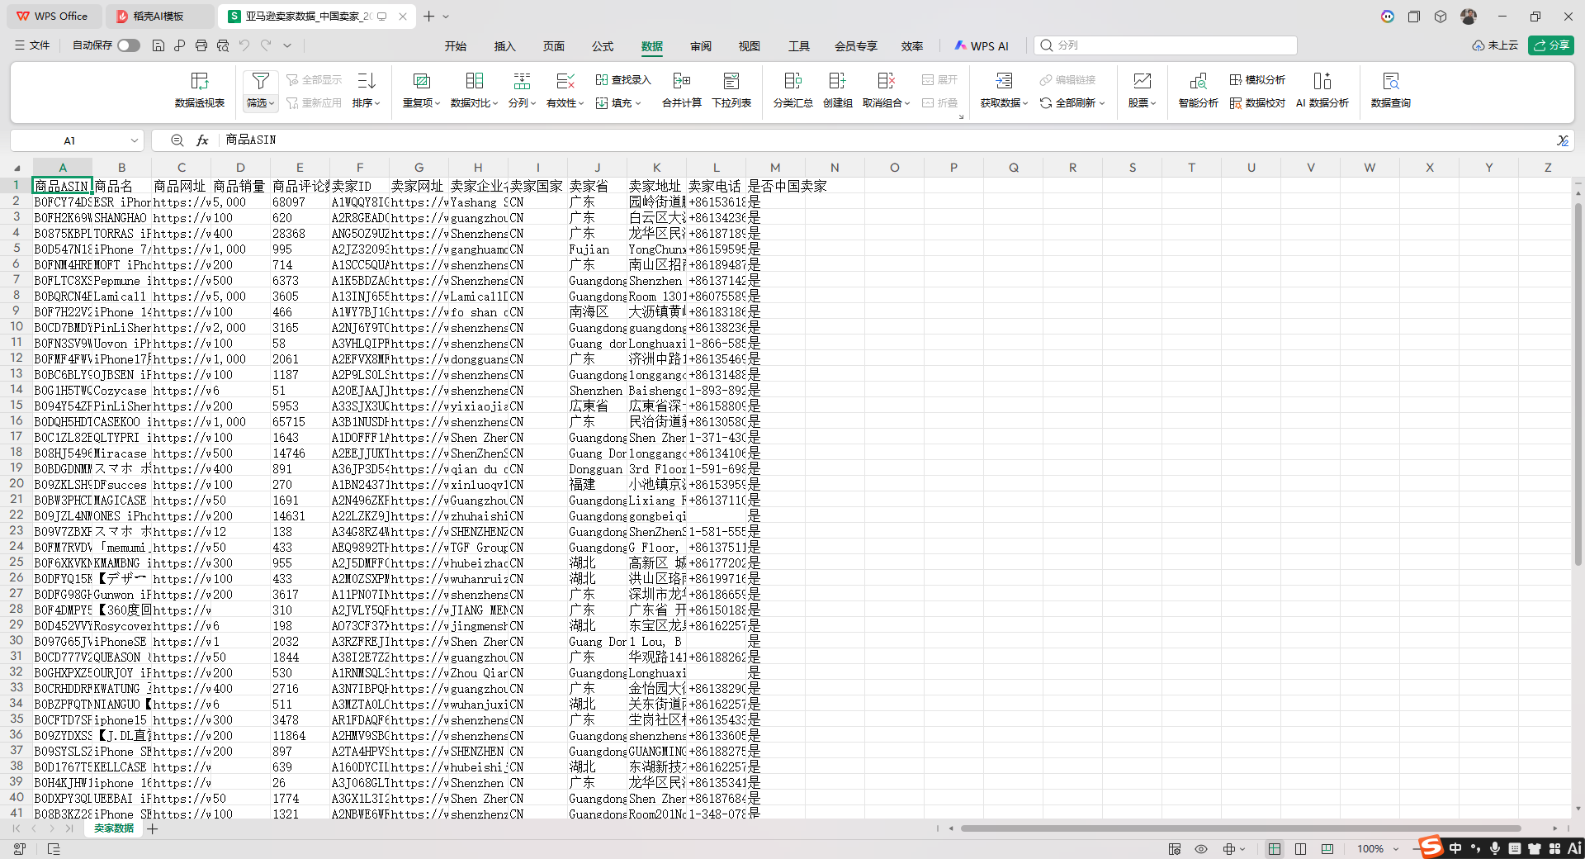Viewport: 1585px width, 859px height.
Task: Open the 智能分析 smart analysis tool
Action: click(1198, 89)
